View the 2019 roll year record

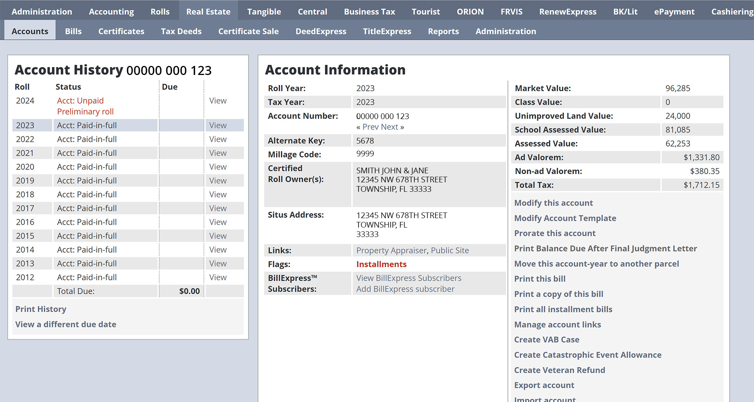218,180
